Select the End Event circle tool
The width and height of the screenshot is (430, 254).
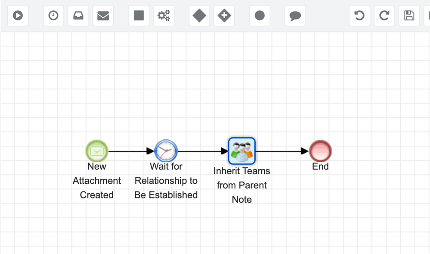260,16
